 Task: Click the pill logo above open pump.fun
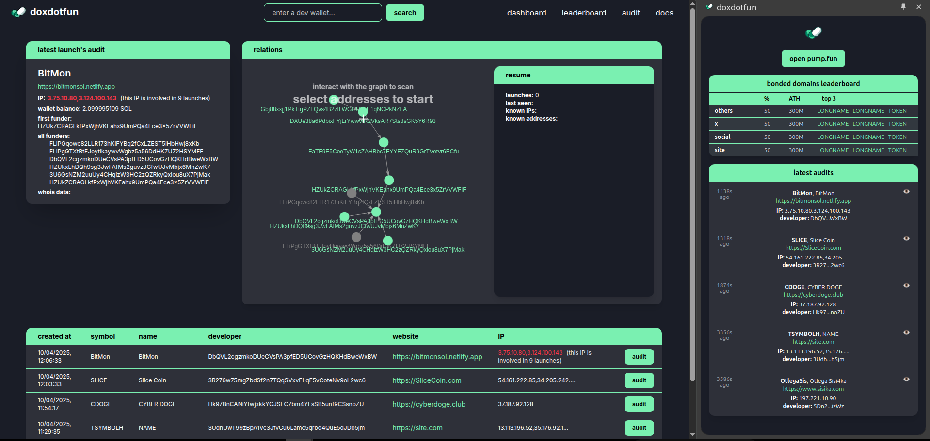[x=813, y=33]
